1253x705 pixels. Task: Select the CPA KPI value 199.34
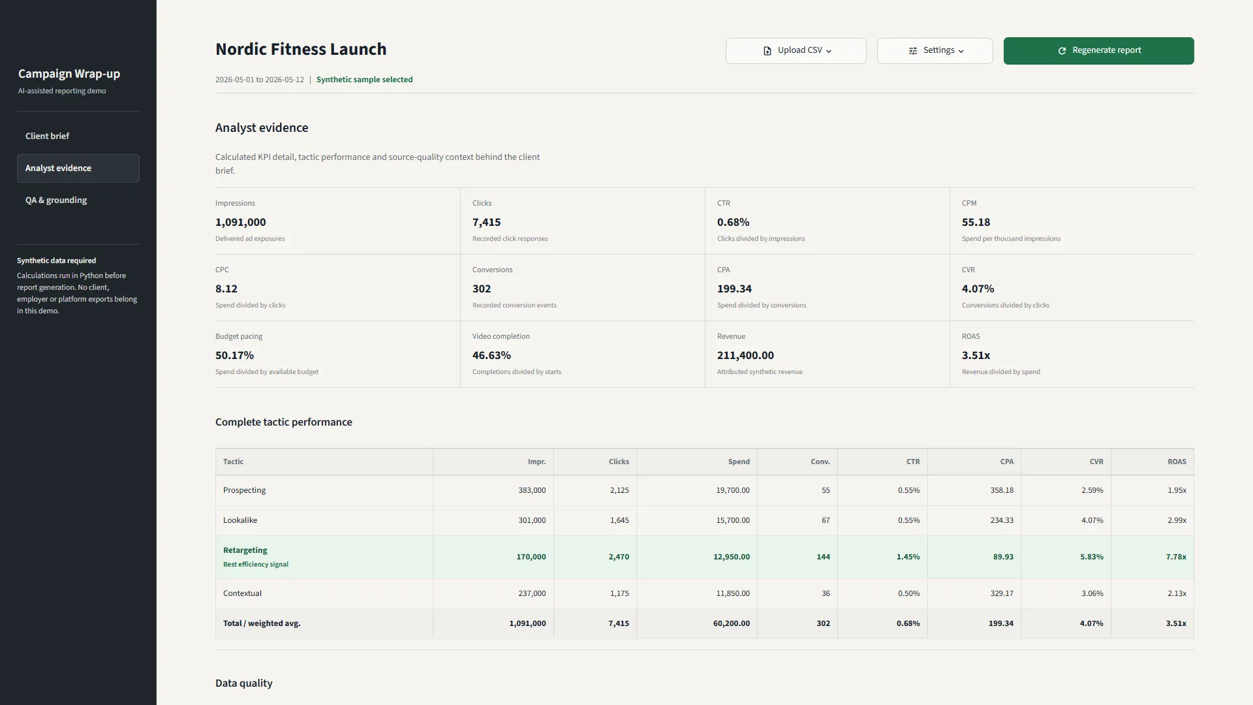734,289
